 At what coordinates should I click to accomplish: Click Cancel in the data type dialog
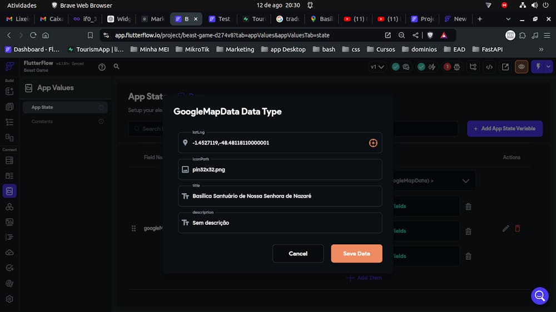(298, 254)
